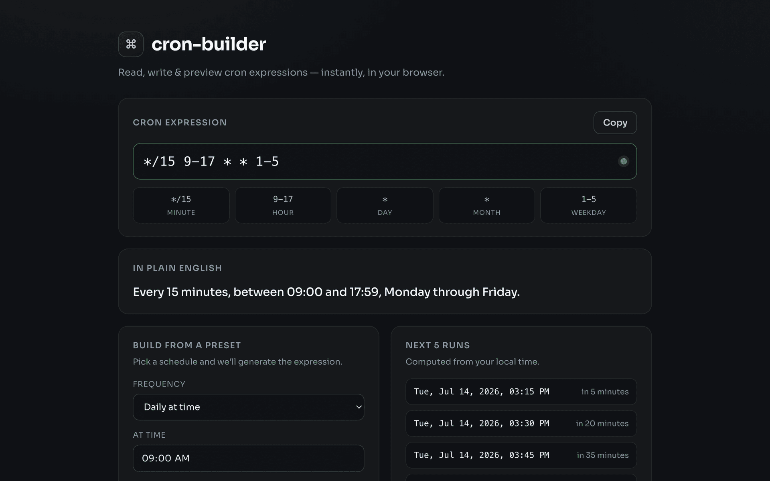The width and height of the screenshot is (770, 481).
Task: Click the preset panel helper sentence
Action: pos(237,362)
